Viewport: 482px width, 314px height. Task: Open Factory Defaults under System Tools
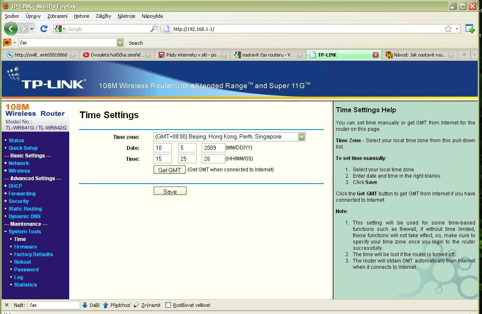(x=33, y=254)
